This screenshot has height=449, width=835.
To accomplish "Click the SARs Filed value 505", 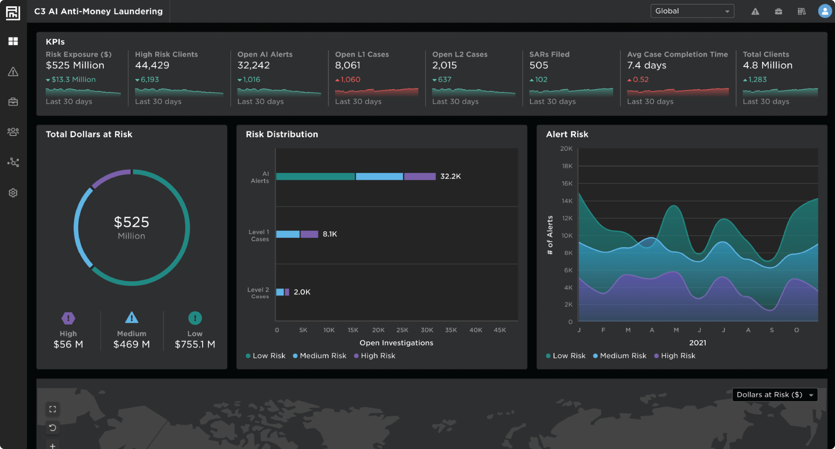I will coord(539,65).
